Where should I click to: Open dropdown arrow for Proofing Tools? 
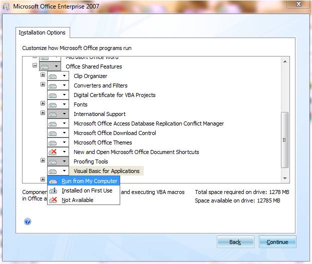tap(64, 161)
